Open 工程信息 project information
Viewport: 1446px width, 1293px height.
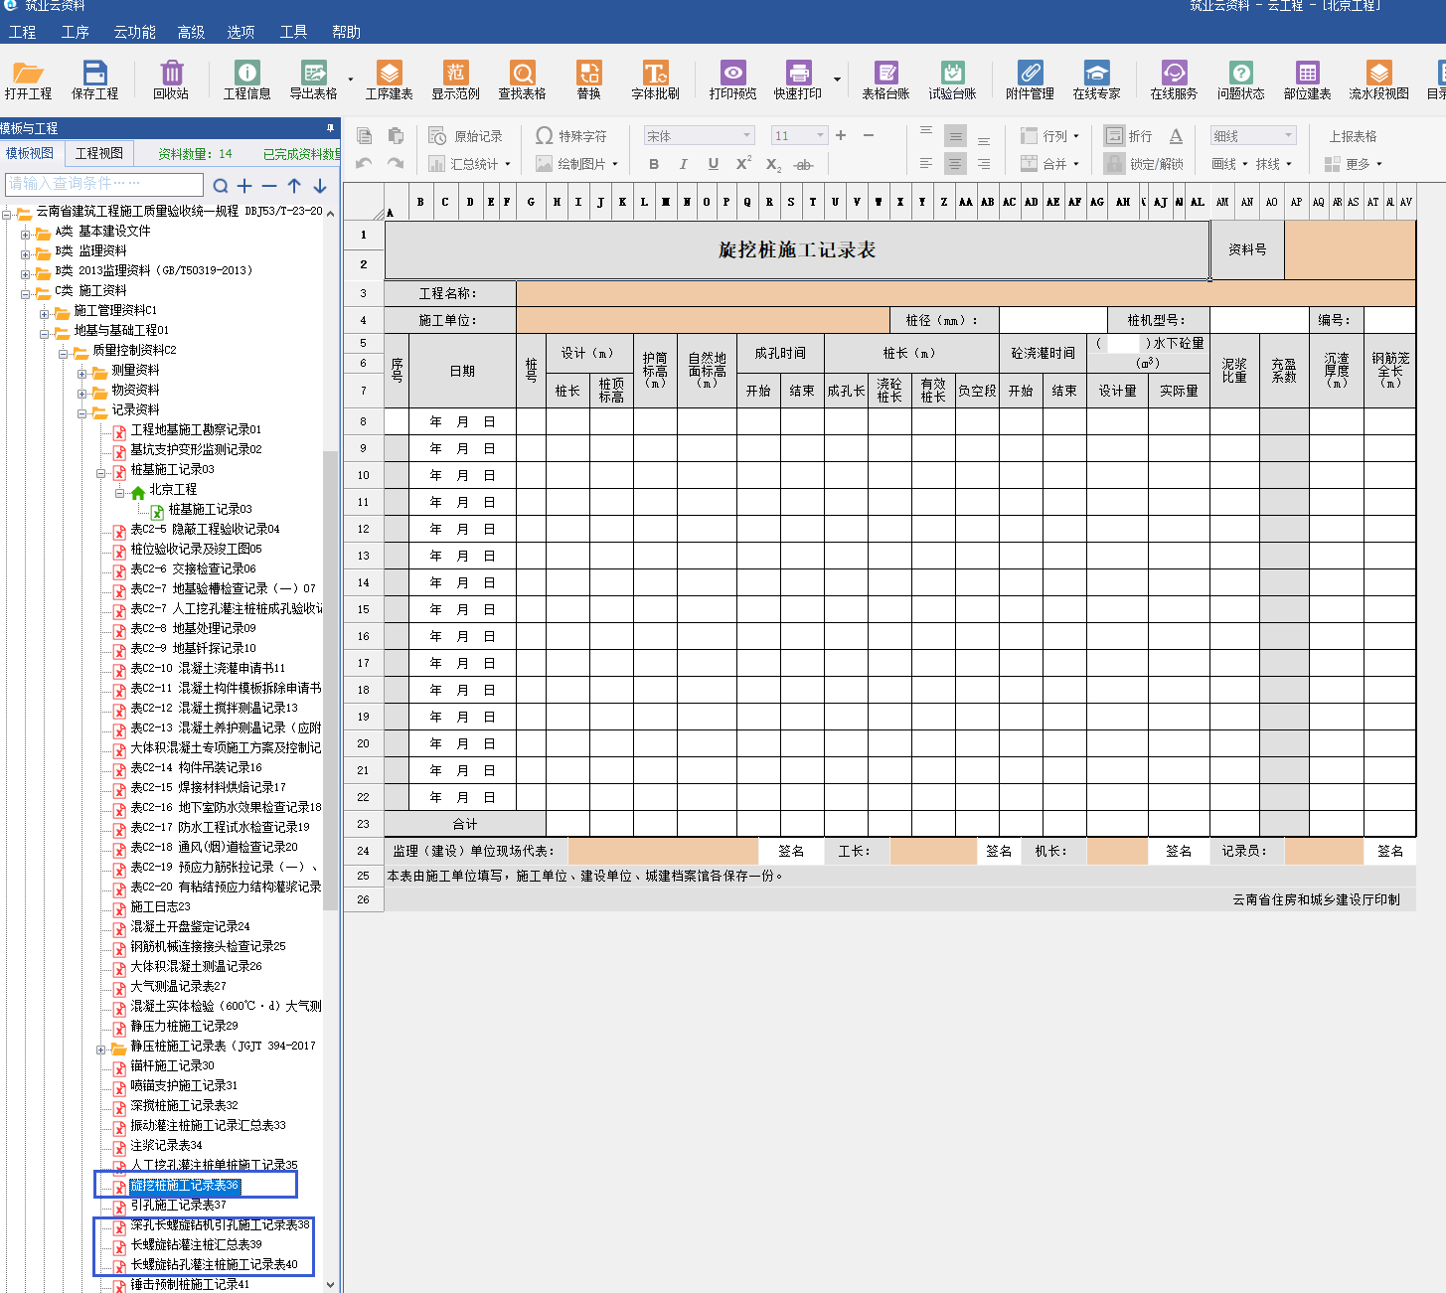pyautogui.click(x=246, y=80)
